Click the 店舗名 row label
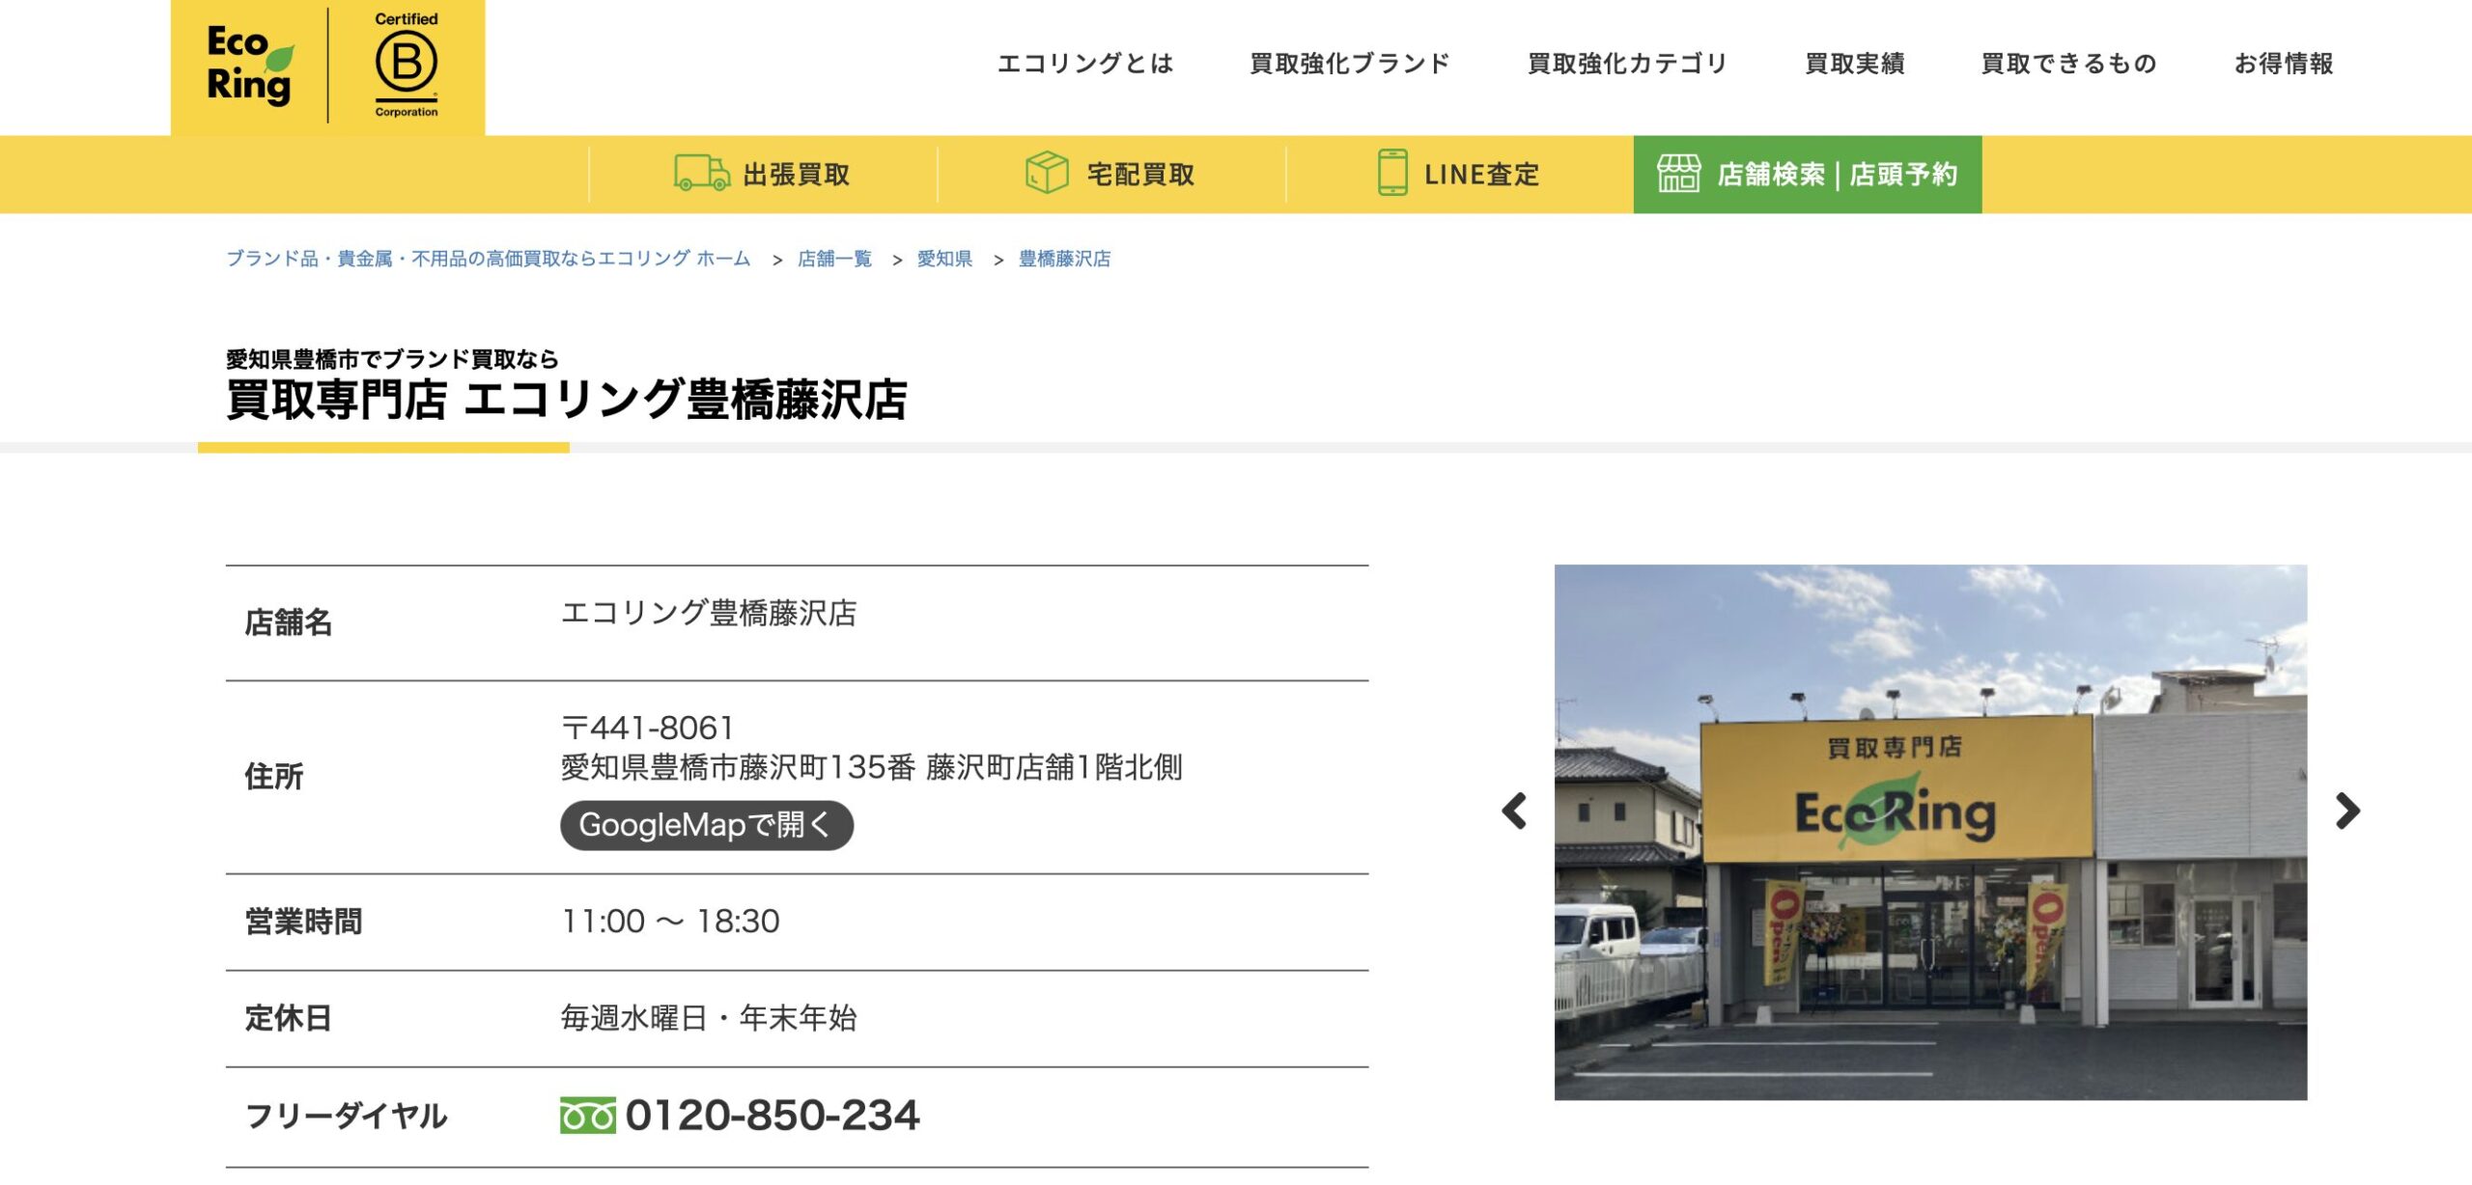The image size is (2472, 1185). coord(288,623)
